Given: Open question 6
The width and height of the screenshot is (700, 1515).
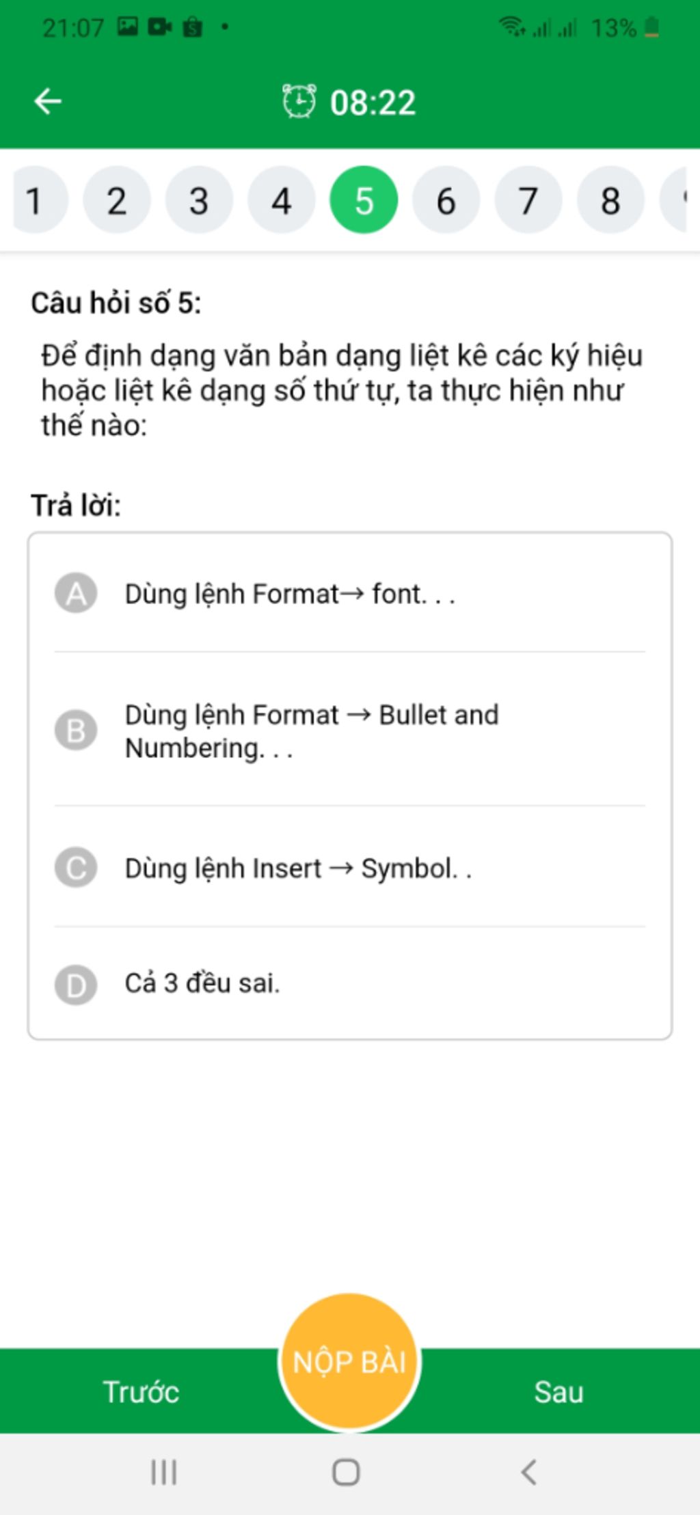Looking at the screenshot, I should (x=446, y=201).
